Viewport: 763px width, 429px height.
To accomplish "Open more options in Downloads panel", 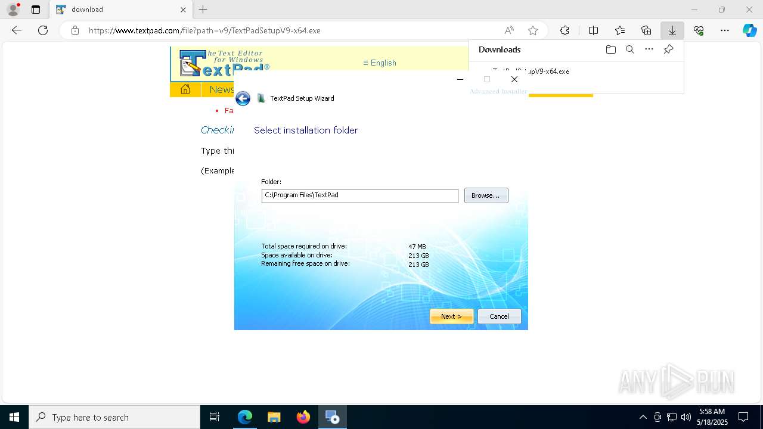I will (x=649, y=49).
